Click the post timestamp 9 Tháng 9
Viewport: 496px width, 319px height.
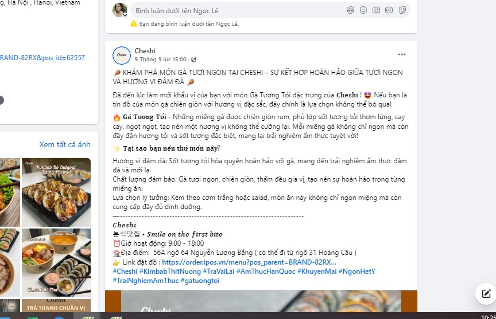tap(160, 60)
